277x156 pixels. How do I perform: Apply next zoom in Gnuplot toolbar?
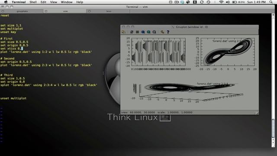[x=148, y=32]
